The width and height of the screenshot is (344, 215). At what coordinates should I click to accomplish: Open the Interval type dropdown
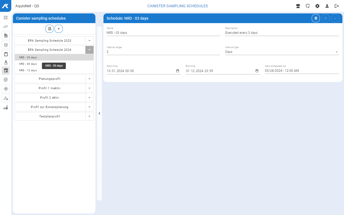pyautogui.click(x=282, y=52)
